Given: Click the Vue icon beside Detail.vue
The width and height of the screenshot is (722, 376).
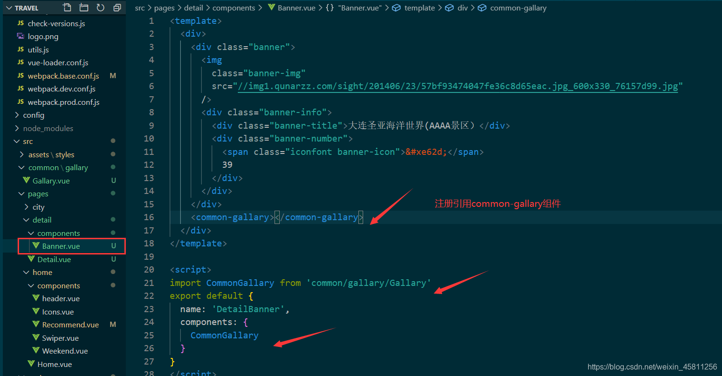Looking at the screenshot, I should (31, 259).
